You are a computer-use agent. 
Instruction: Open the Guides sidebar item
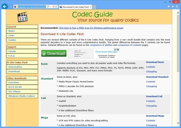click(x=22, y=40)
